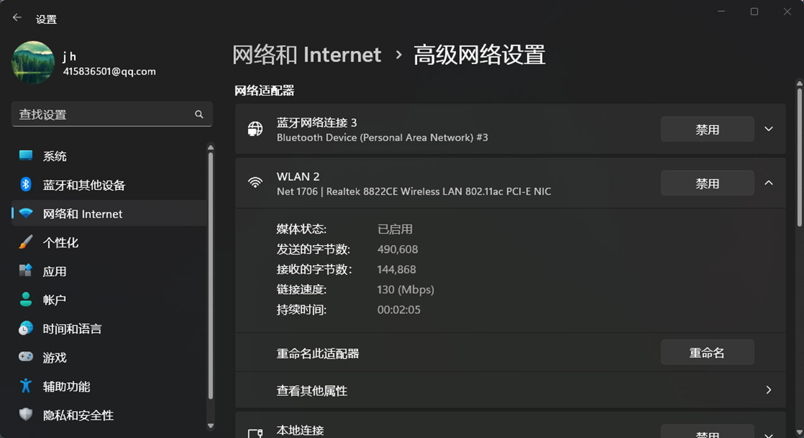The width and height of the screenshot is (804, 438).
Task: Click the Personalization paintbrush icon
Action: (26, 243)
